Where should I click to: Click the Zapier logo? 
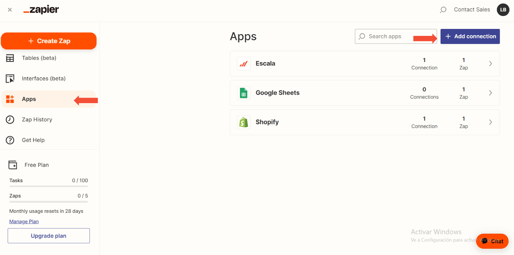41,10
